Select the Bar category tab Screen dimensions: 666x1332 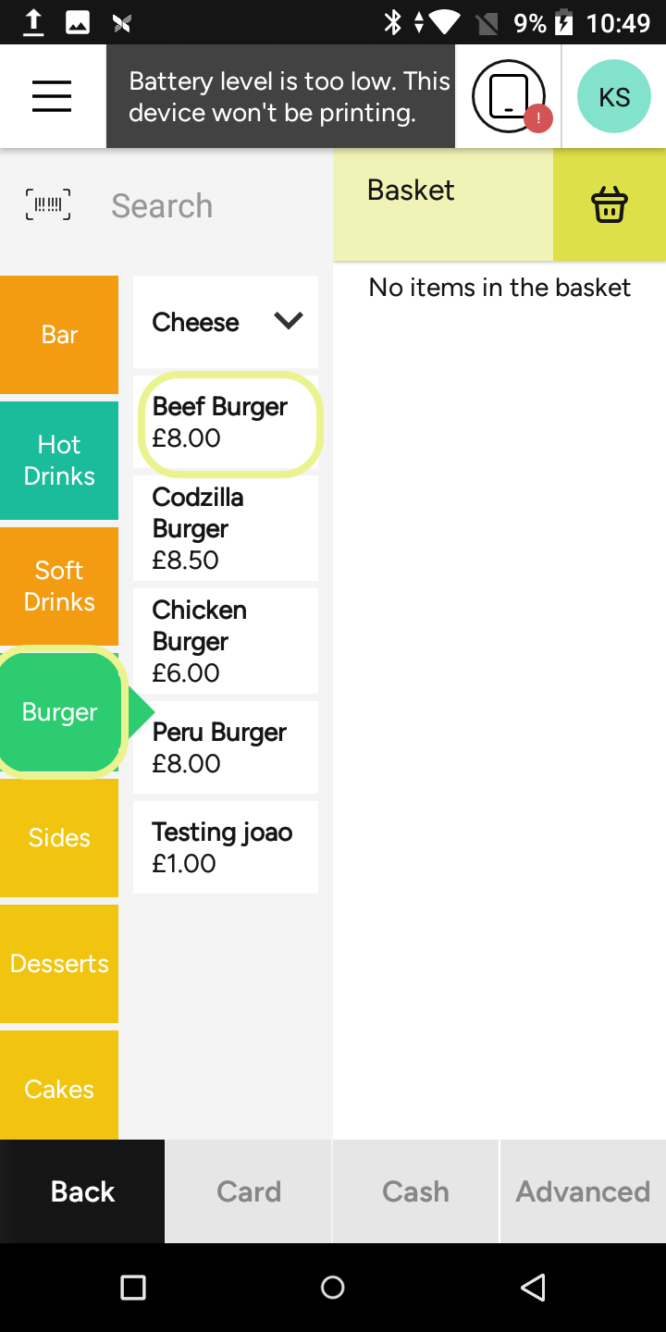tap(59, 335)
